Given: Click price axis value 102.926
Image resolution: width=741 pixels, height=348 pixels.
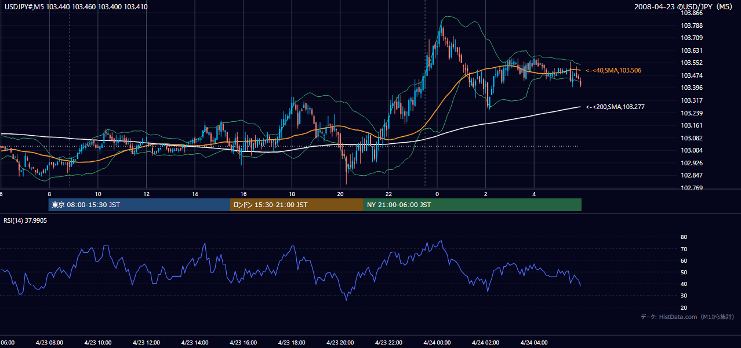Looking at the screenshot, I should (x=691, y=163).
